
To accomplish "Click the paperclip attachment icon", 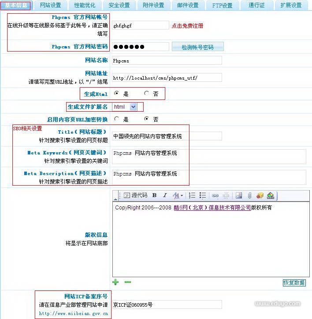I will click(249, 195).
